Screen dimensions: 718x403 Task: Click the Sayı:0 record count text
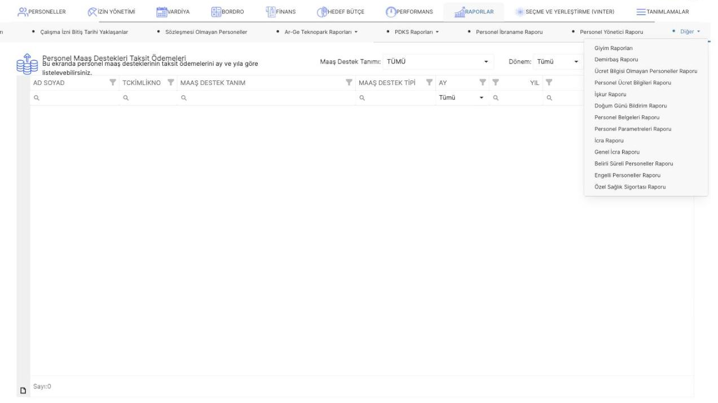pyautogui.click(x=43, y=387)
